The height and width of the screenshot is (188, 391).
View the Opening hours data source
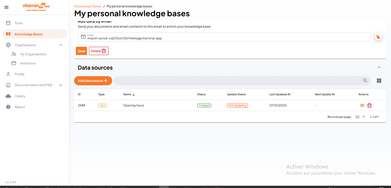tap(362, 106)
